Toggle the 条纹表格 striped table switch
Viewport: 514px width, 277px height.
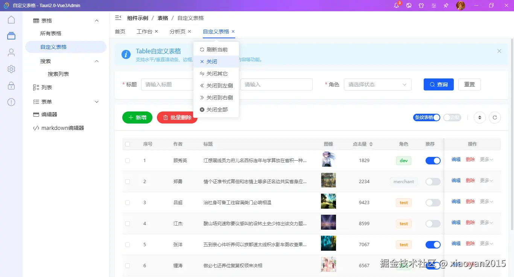click(426, 117)
